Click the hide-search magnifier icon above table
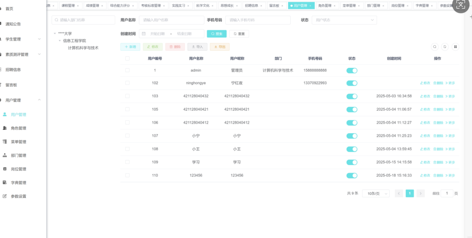 [435, 47]
